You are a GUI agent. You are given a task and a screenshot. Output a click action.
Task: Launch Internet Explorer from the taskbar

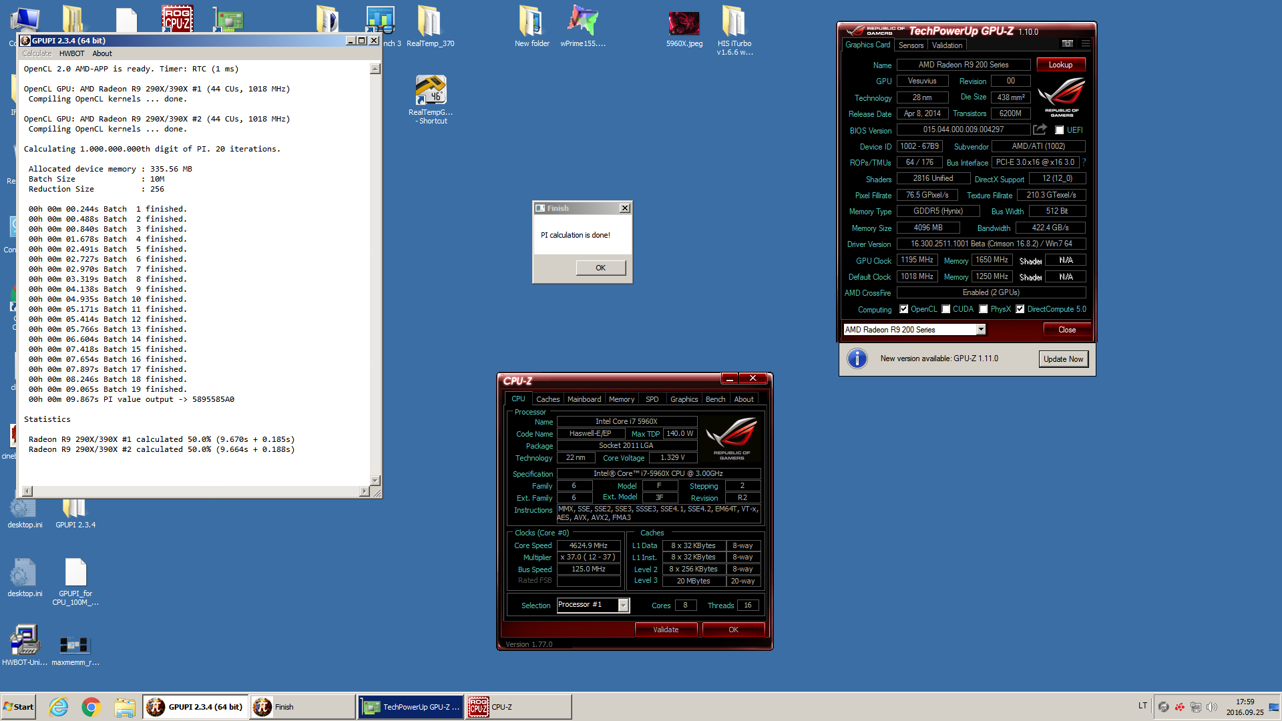click(59, 706)
